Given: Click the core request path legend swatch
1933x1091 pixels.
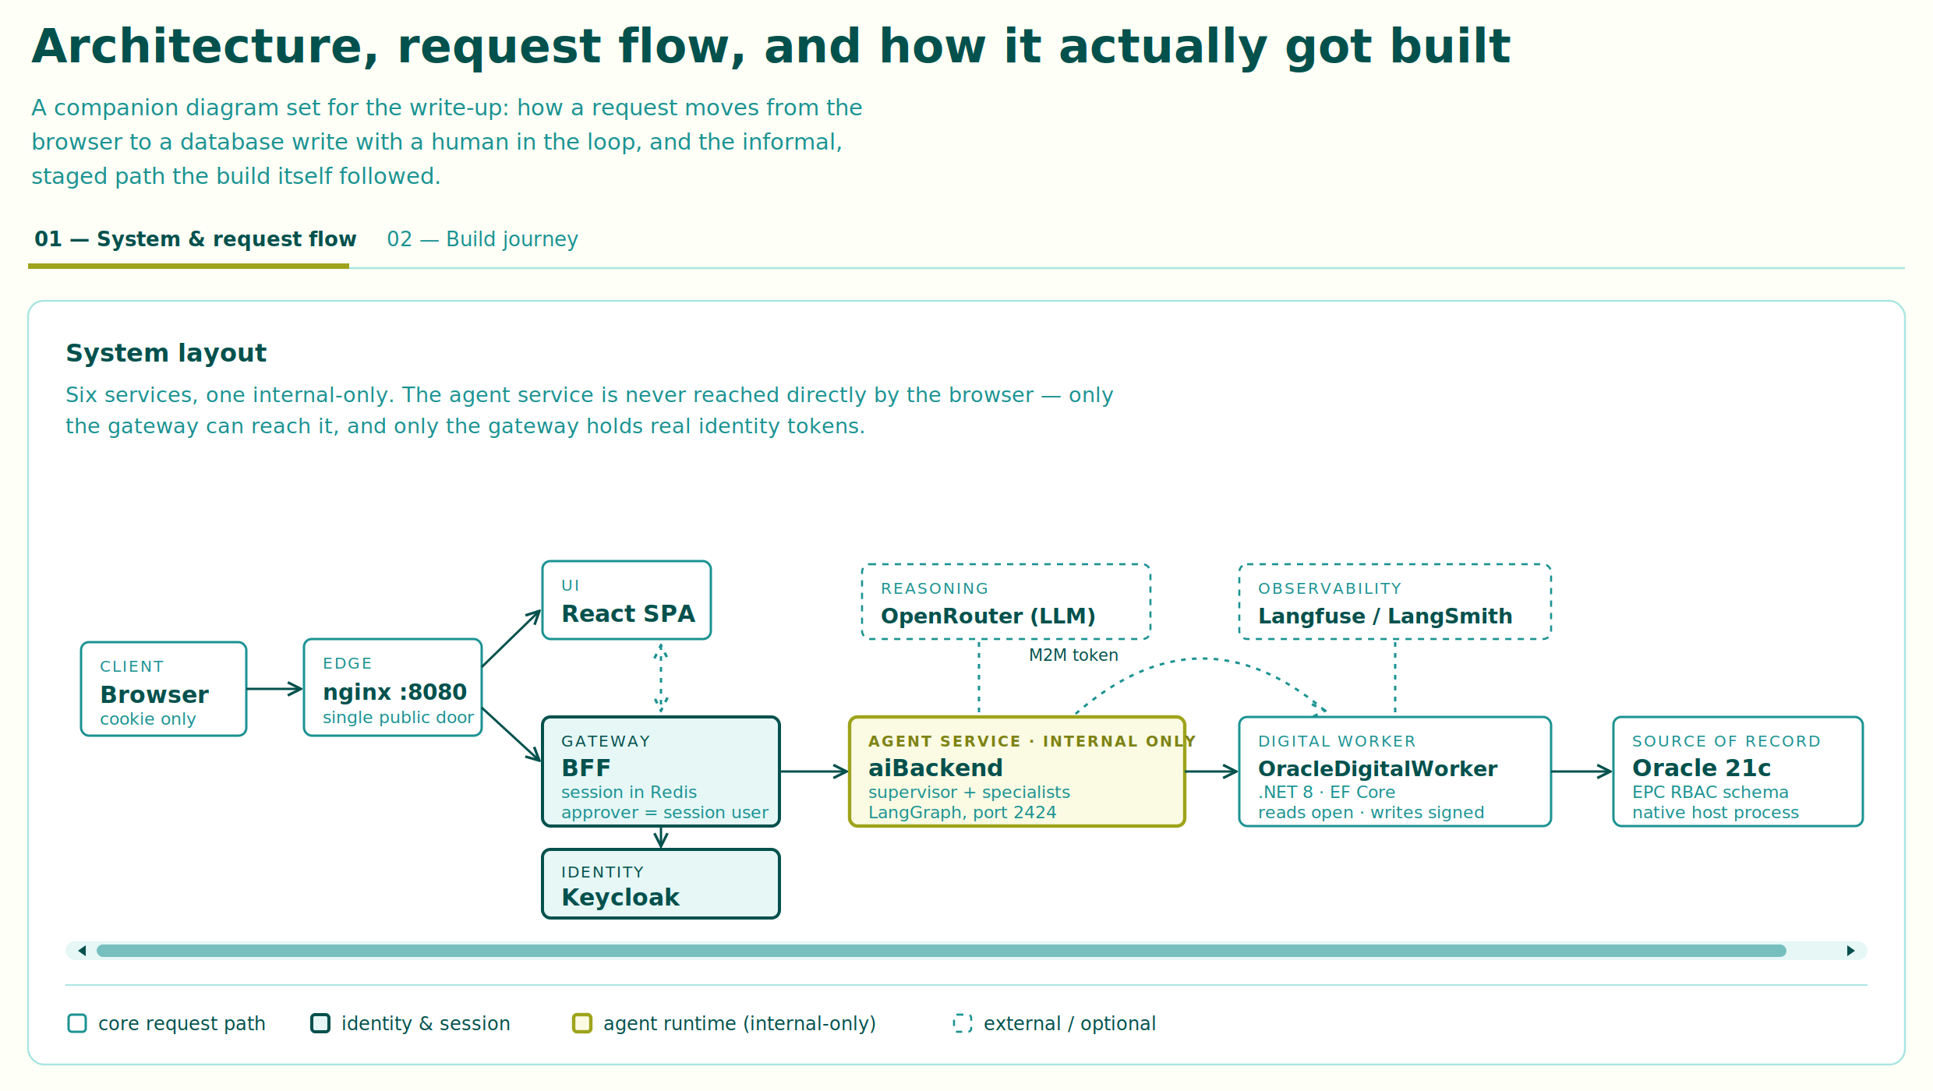Looking at the screenshot, I should click(77, 1023).
